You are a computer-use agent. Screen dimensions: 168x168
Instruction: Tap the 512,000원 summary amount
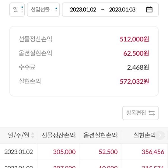pyautogui.click(x=134, y=39)
